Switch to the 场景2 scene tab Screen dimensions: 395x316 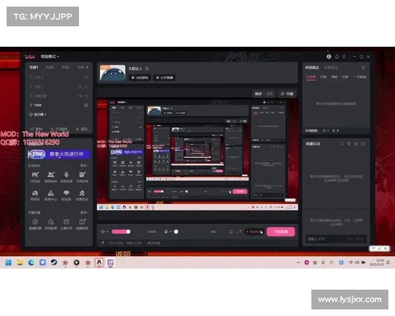click(x=50, y=67)
